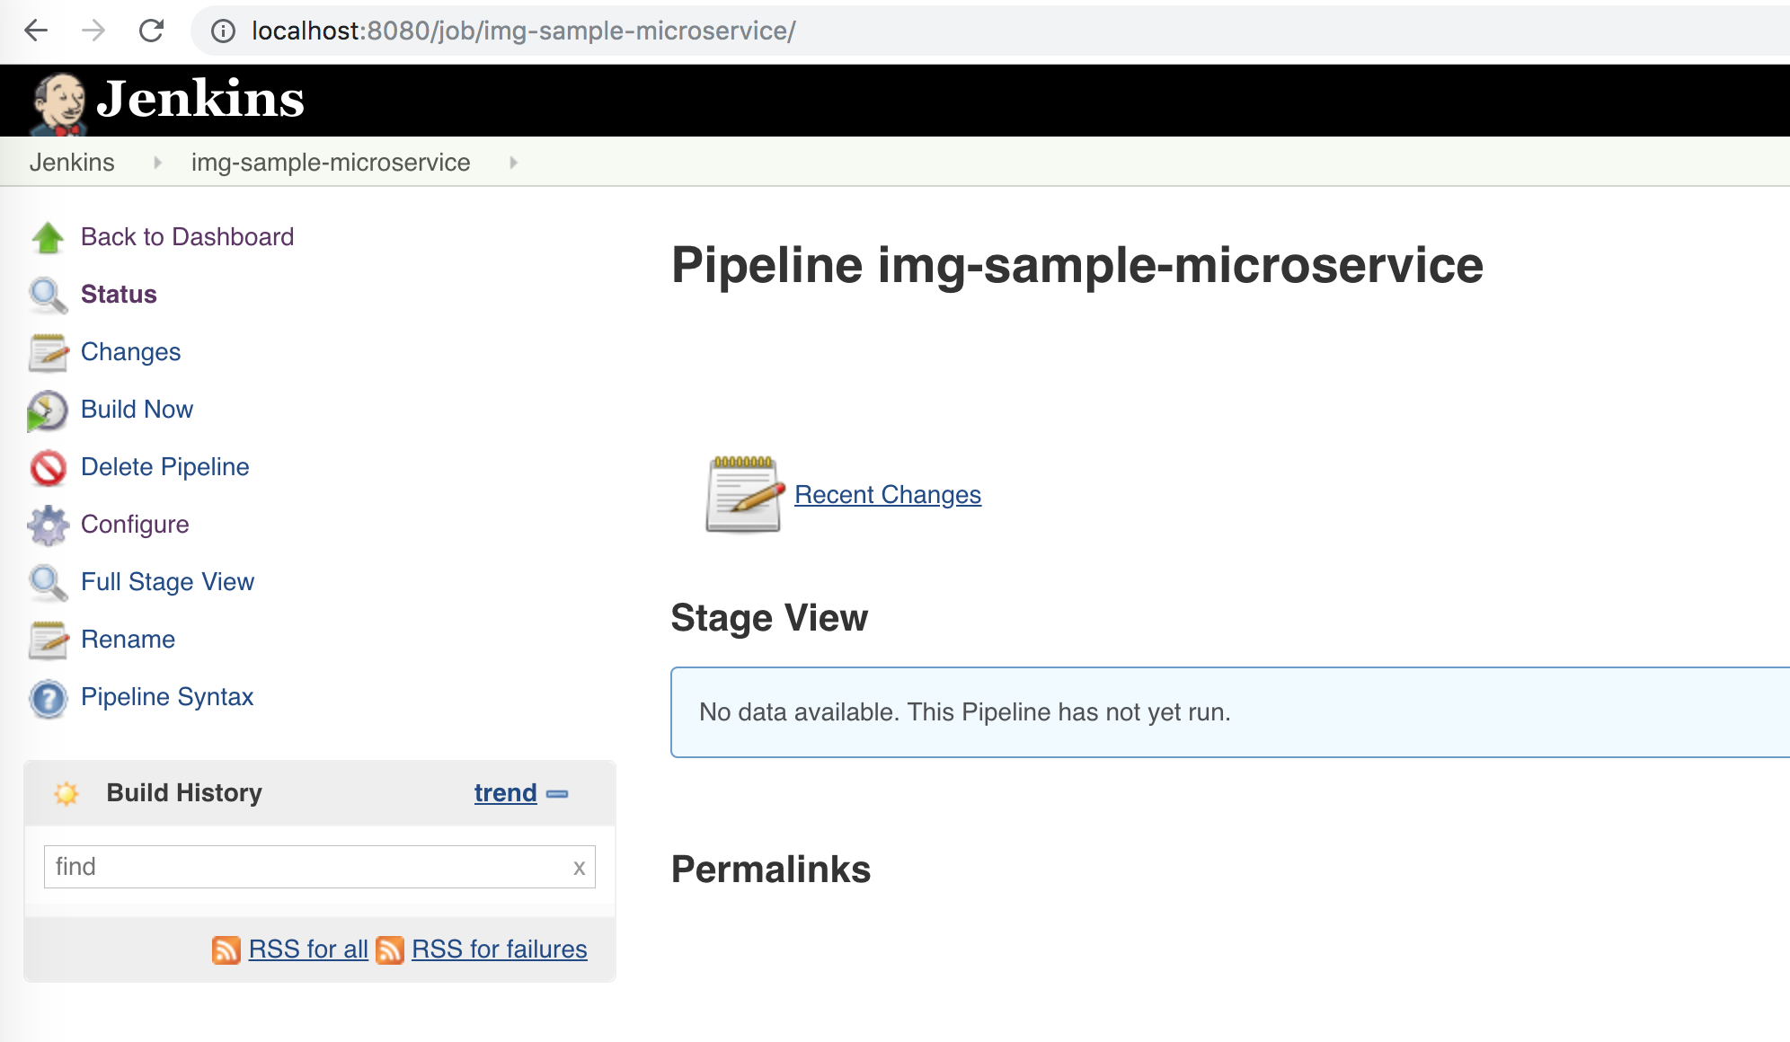Viewport: 1790px width, 1042px height.
Task: Click the browser address bar URL
Action: click(x=523, y=31)
